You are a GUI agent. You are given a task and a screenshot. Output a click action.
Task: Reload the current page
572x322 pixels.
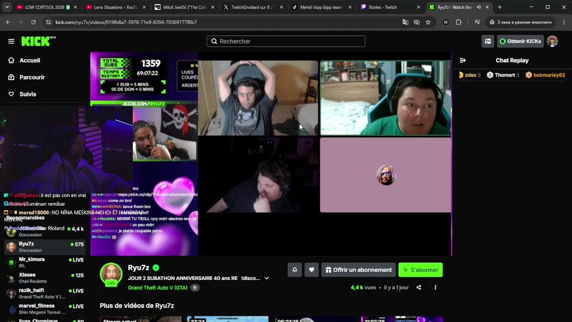click(33, 22)
